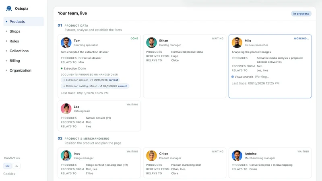
Task: Open Chloe's avatar photo
Action: pyautogui.click(x=151, y=156)
